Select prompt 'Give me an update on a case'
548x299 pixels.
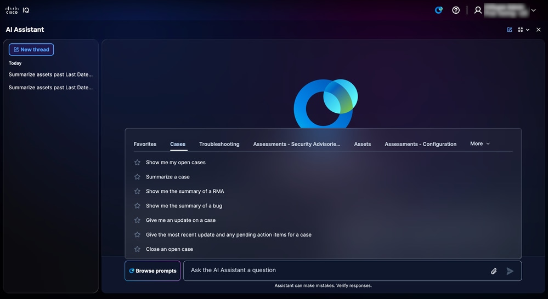(x=180, y=220)
